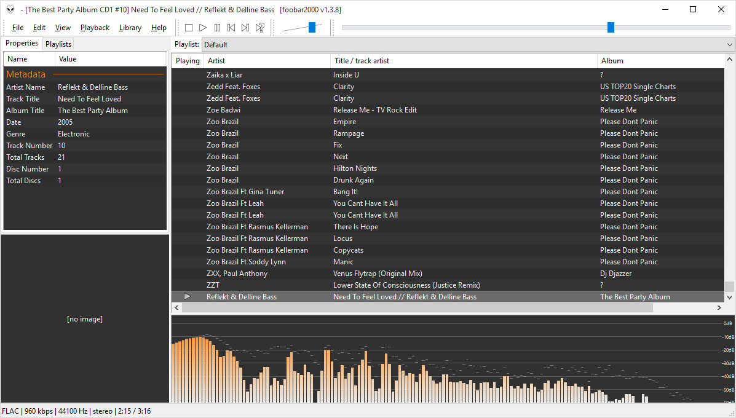Skip to the next track
Viewport: 736px width, 418px height.
(245, 28)
